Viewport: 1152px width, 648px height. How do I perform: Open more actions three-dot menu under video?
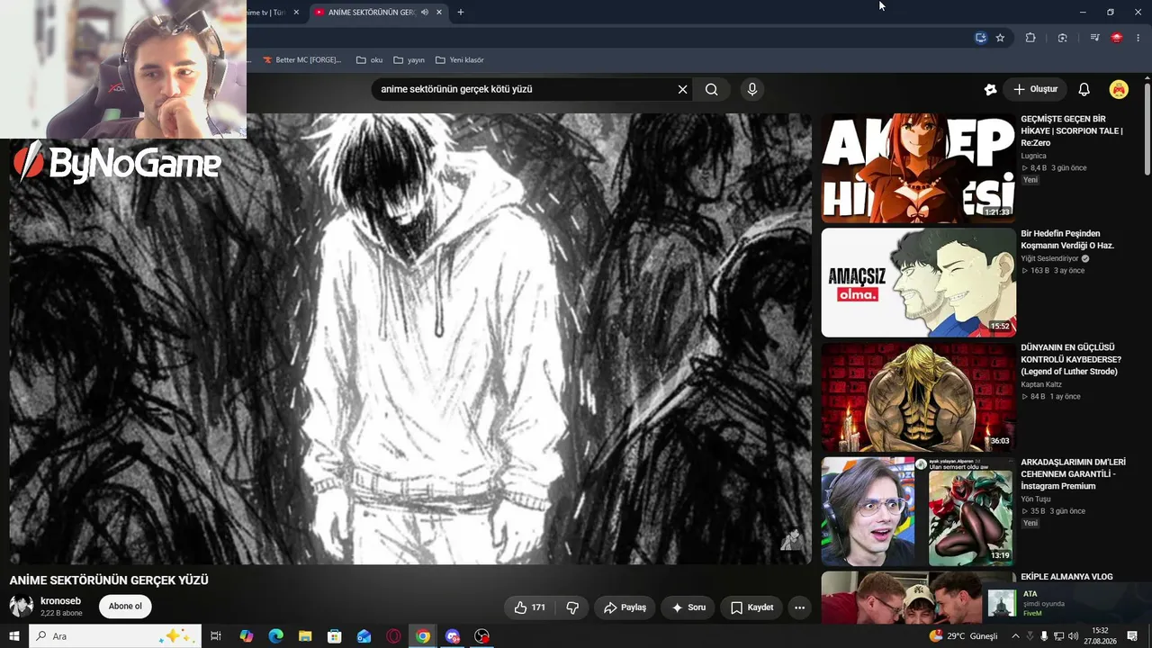point(799,607)
